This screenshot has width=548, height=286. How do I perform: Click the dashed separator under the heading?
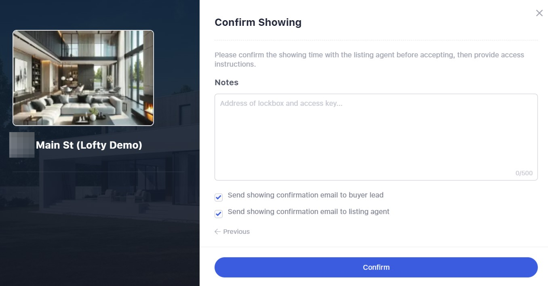coord(376,40)
